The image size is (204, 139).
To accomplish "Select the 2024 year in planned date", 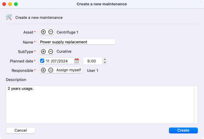I will coord(63,61).
